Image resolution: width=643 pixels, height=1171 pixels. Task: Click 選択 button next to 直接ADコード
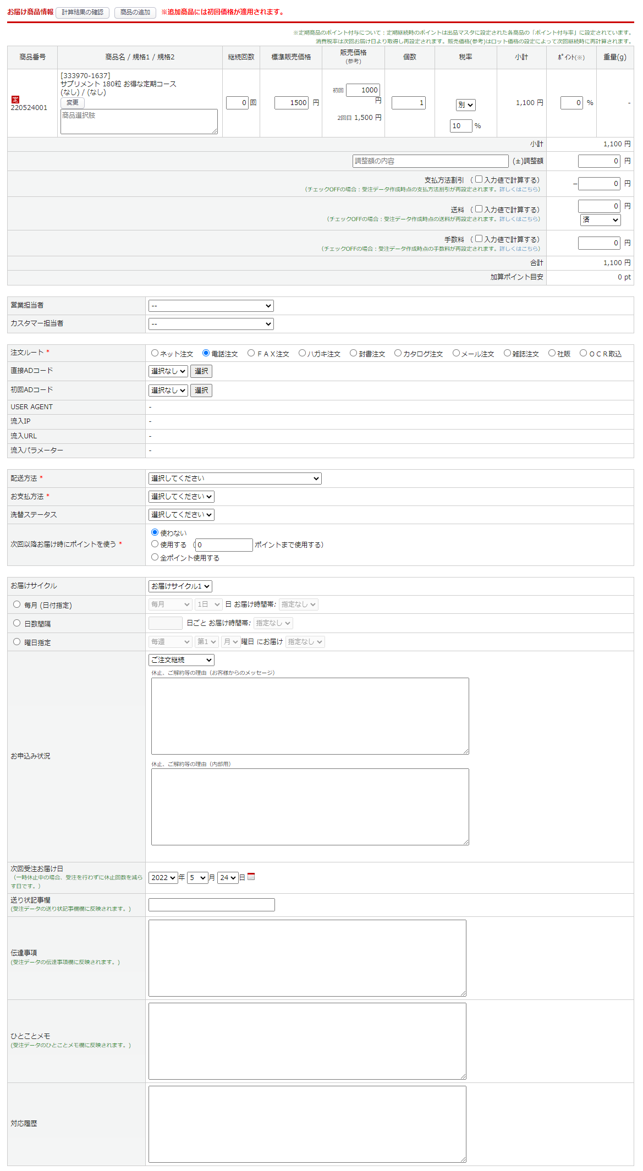click(201, 371)
